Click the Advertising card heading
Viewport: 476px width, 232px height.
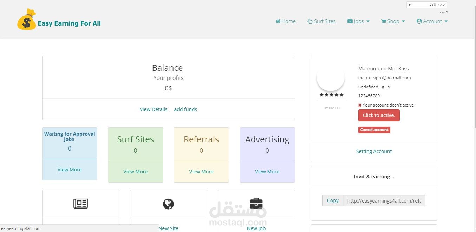point(267,139)
